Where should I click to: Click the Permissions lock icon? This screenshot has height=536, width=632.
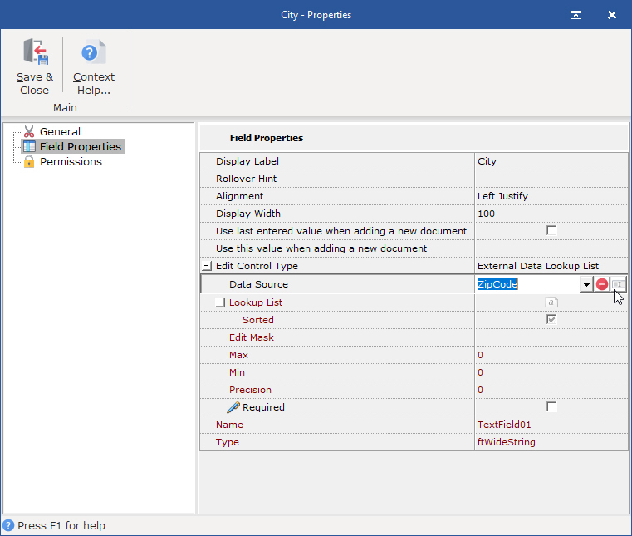[29, 161]
